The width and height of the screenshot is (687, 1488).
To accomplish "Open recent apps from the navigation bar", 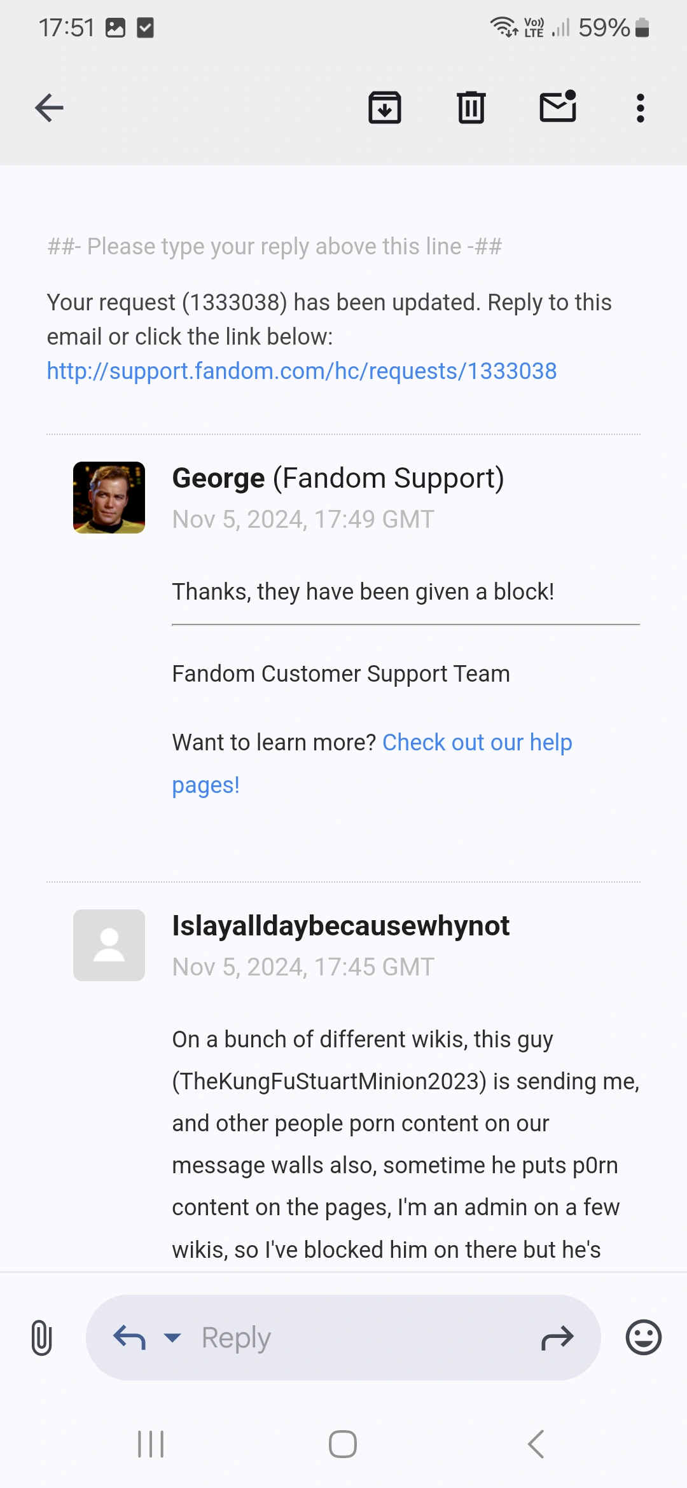I will point(151,1444).
